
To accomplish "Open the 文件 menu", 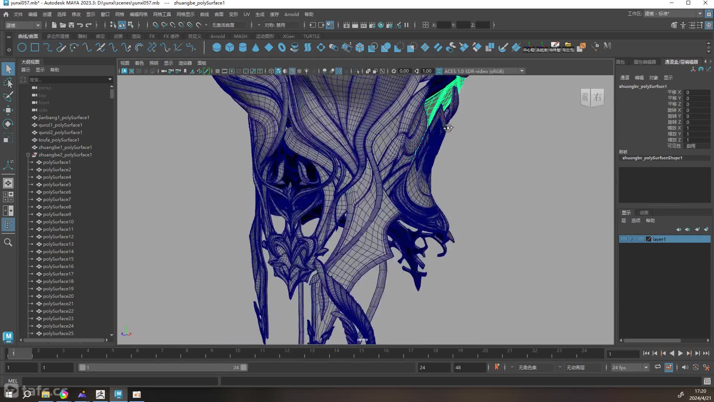I will point(18,14).
